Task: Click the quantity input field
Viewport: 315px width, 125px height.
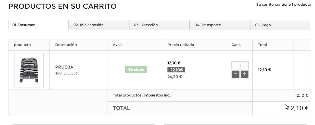Action: pyautogui.click(x=240, y=66)
